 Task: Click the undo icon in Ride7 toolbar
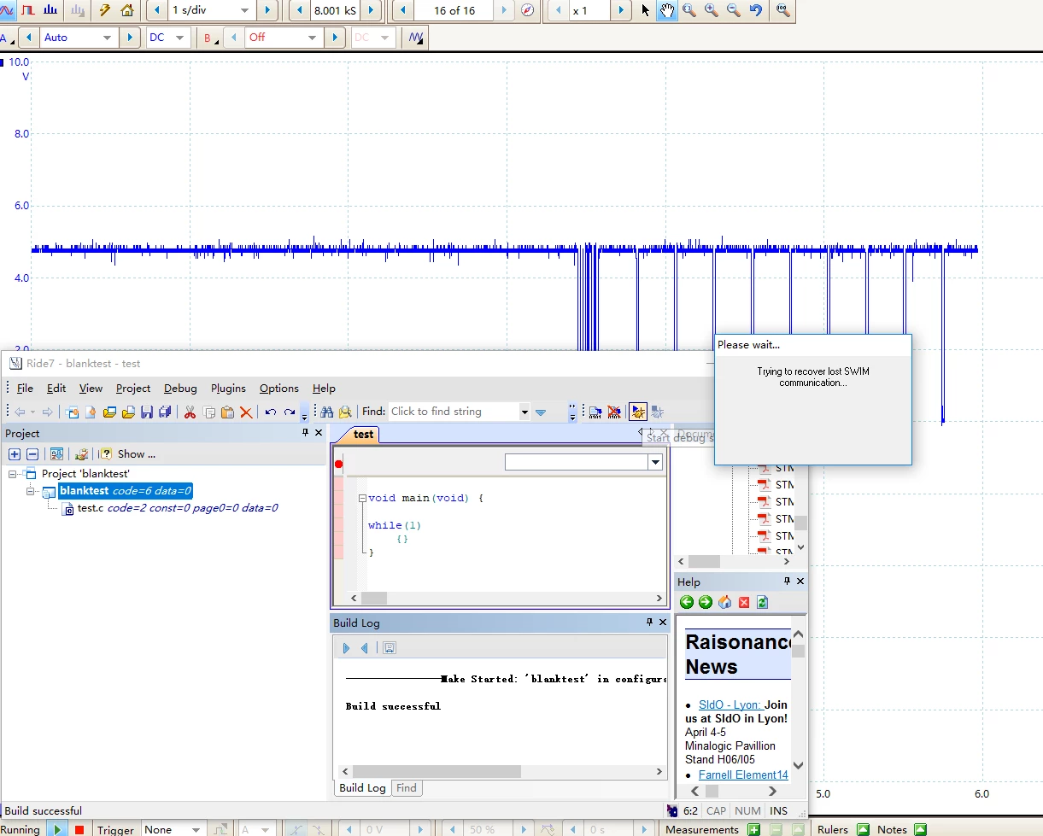point(270,412)
